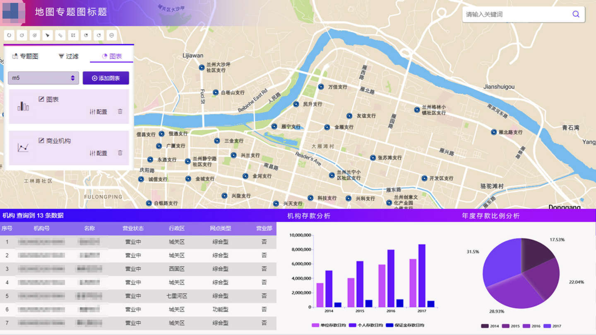Select the 西固区 cell in row 3
596x335 pixels.
click(177, 269)
